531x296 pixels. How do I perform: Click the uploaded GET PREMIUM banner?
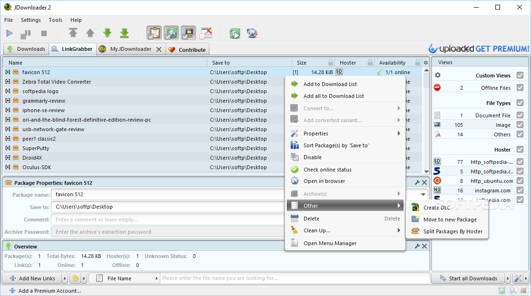(479, 49)
